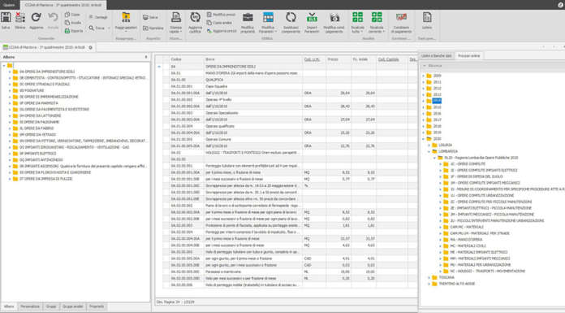The height and width of the screenshot is (313, 565).
Task: Click the Stampa rapida printer icon
Action: point(176,17)
